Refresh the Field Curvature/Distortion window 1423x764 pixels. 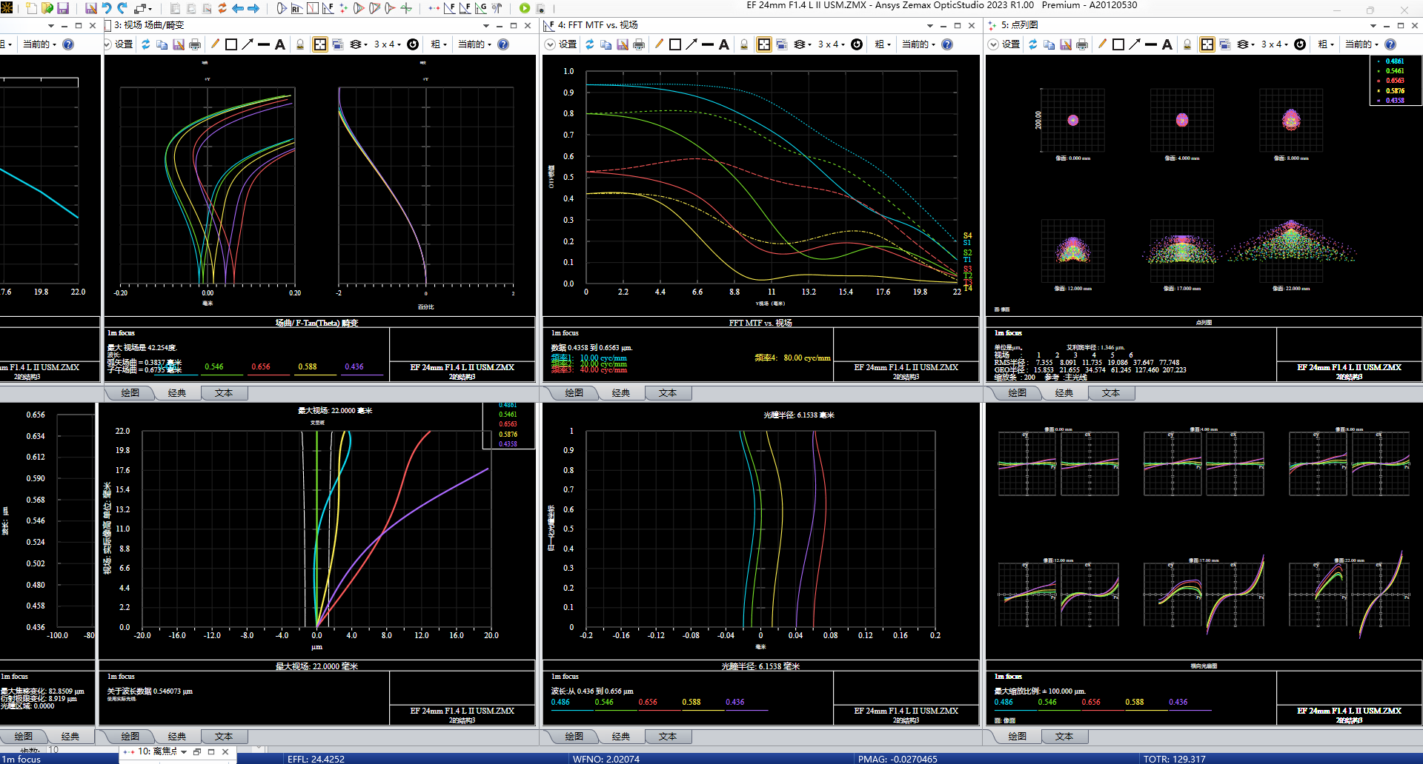146,44
